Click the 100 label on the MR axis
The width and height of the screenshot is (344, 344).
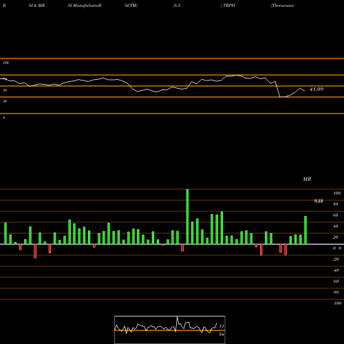click(337, 193)
